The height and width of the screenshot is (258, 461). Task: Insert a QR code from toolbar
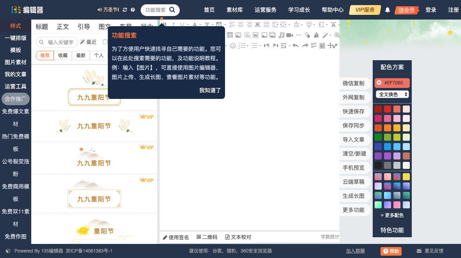coord(322,46)
